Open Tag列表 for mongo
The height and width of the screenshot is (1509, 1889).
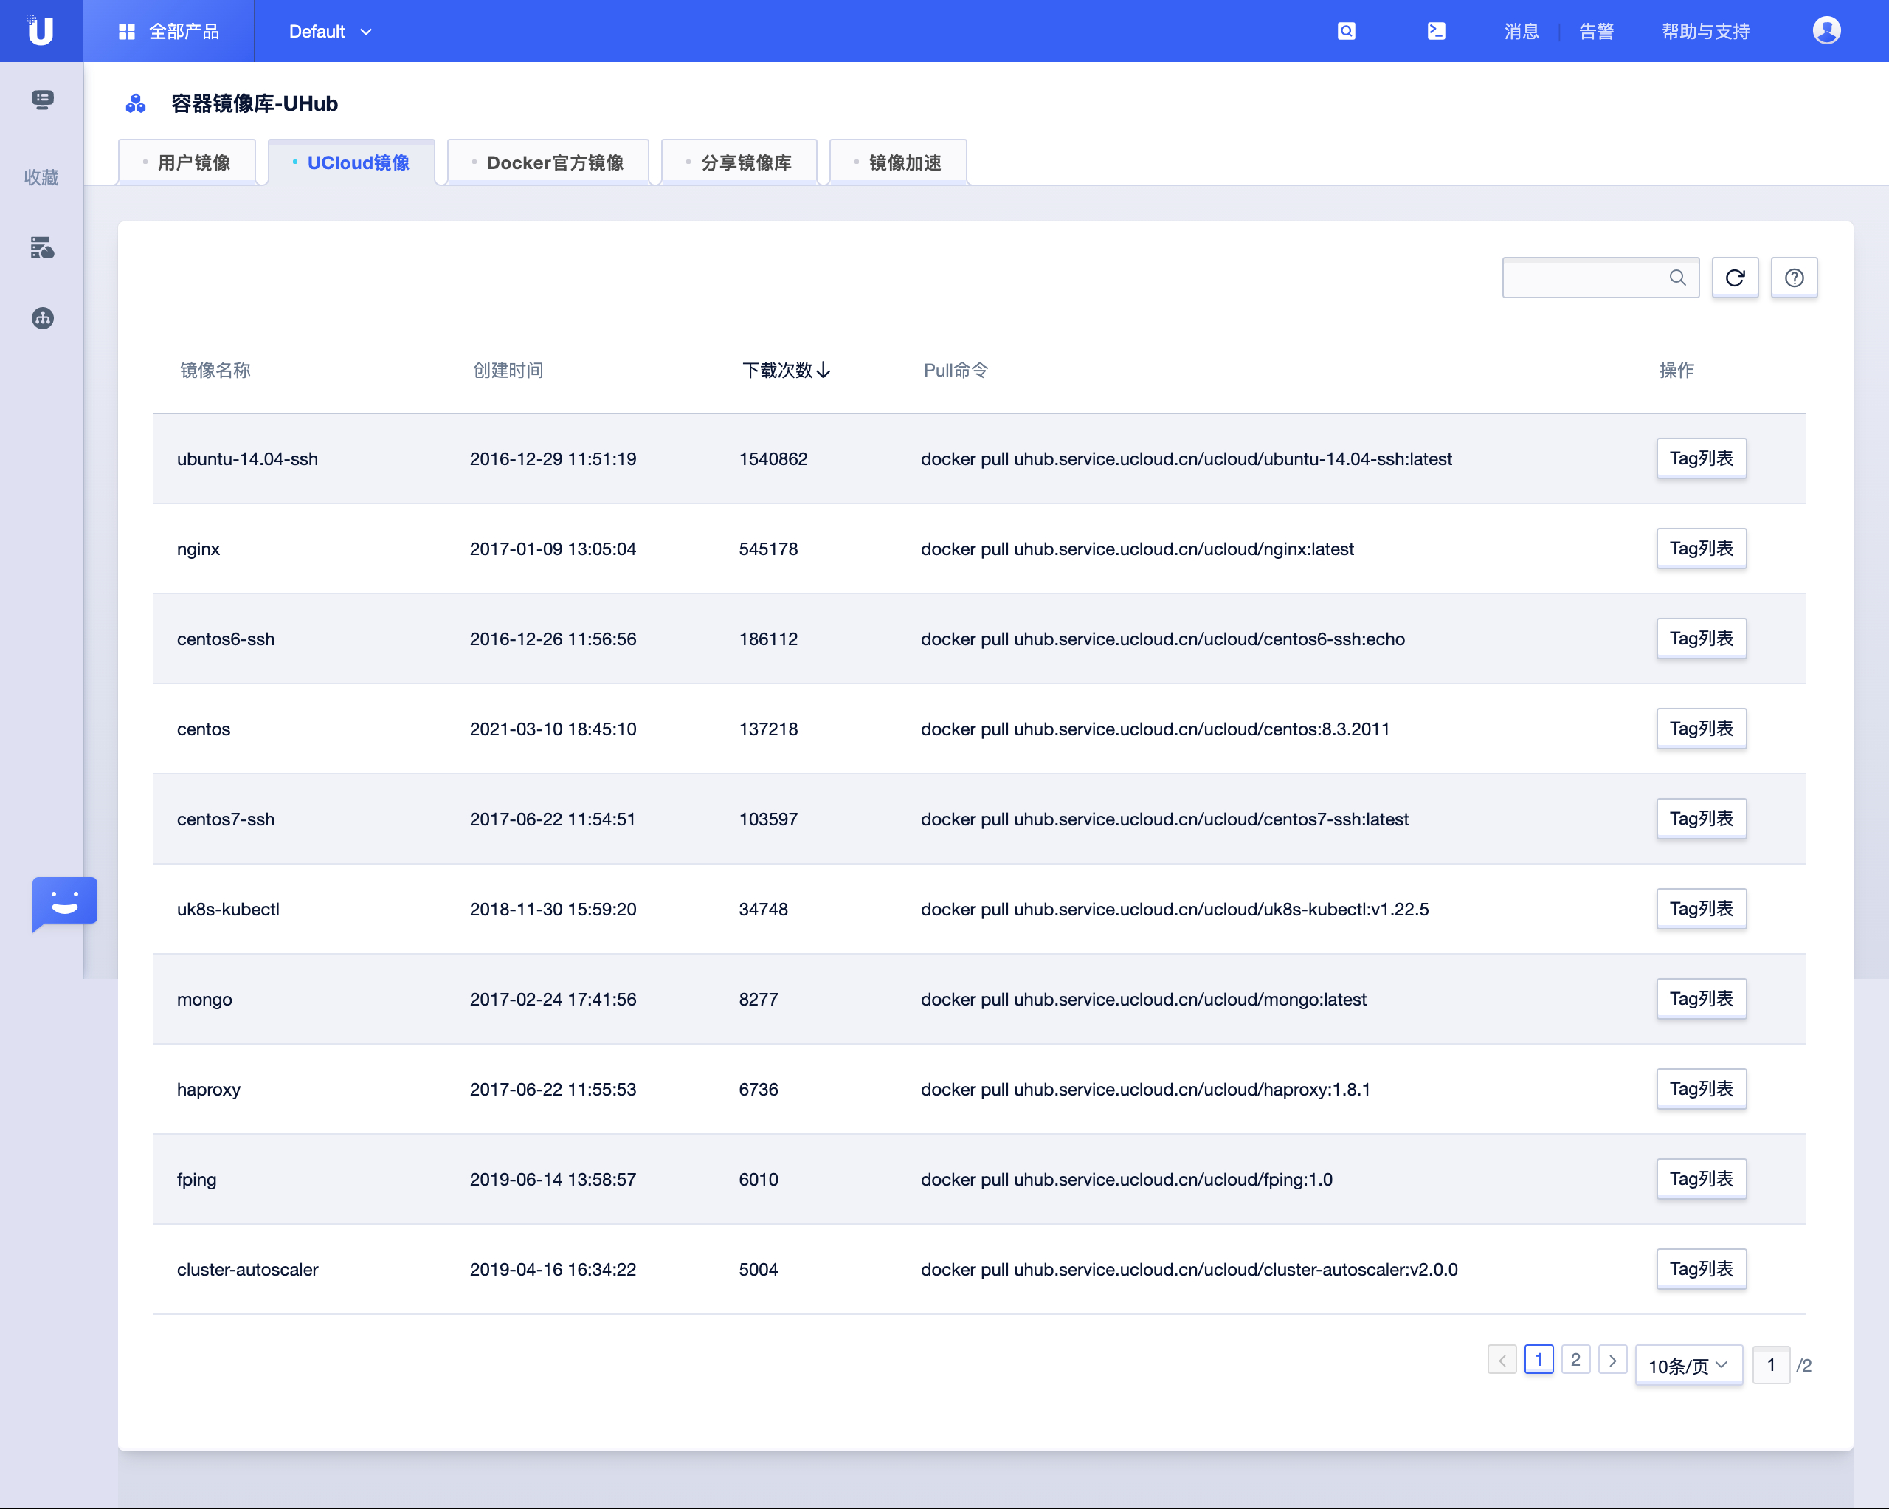tap(1701, 1000)
